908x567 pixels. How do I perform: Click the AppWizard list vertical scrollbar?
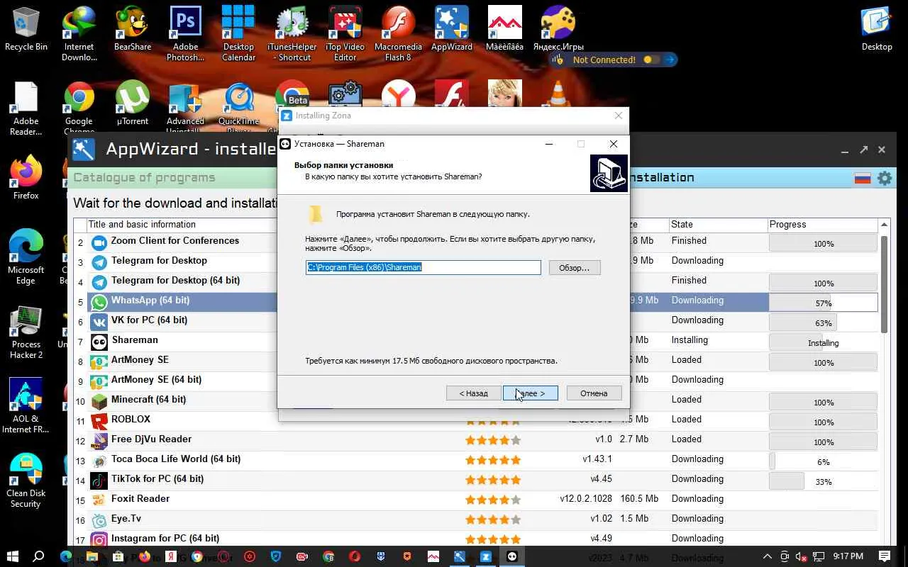pos(884,283)
